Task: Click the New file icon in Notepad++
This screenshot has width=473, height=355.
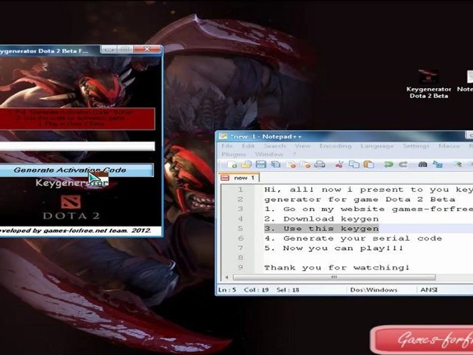Action: (232, 164)
